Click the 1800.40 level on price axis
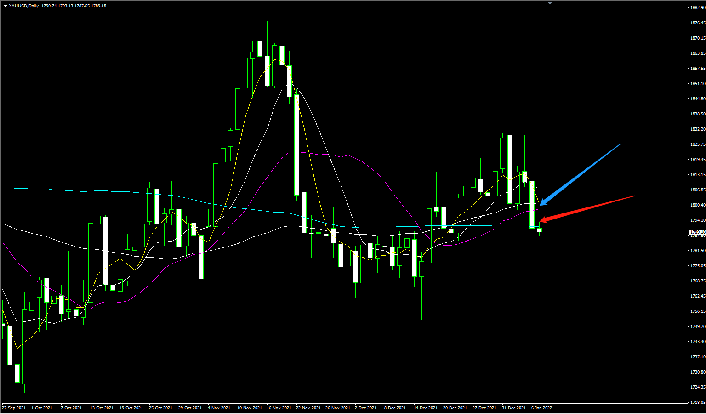Image resolution: width=706 pixels, height=414 pixels. coord(697,205)
